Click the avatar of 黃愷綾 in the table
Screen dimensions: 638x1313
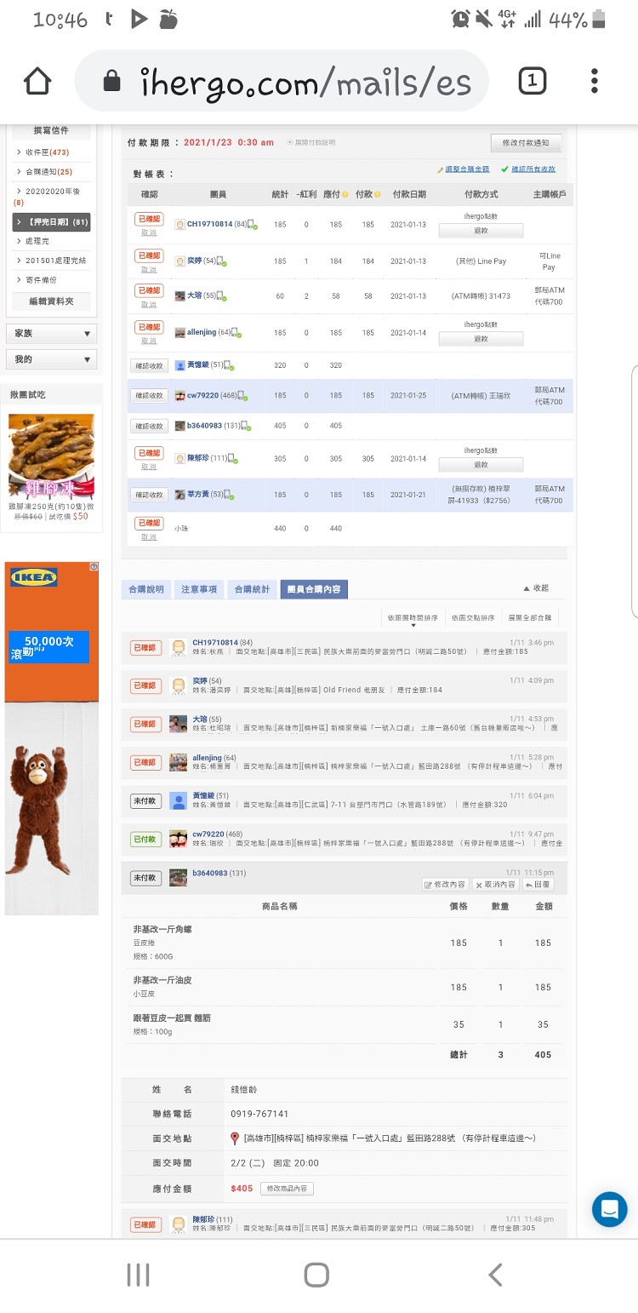[x=180, y=365]
